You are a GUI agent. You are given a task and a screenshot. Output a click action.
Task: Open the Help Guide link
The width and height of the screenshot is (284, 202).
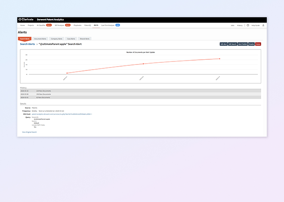coord(255,25)
